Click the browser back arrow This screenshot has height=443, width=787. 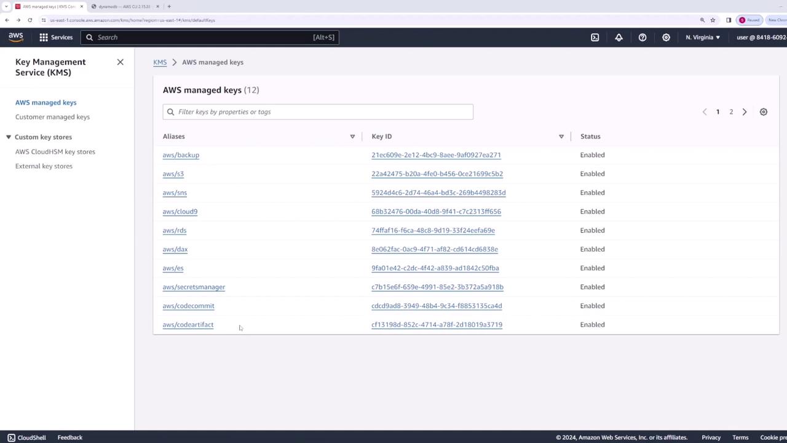click(7, 20)
